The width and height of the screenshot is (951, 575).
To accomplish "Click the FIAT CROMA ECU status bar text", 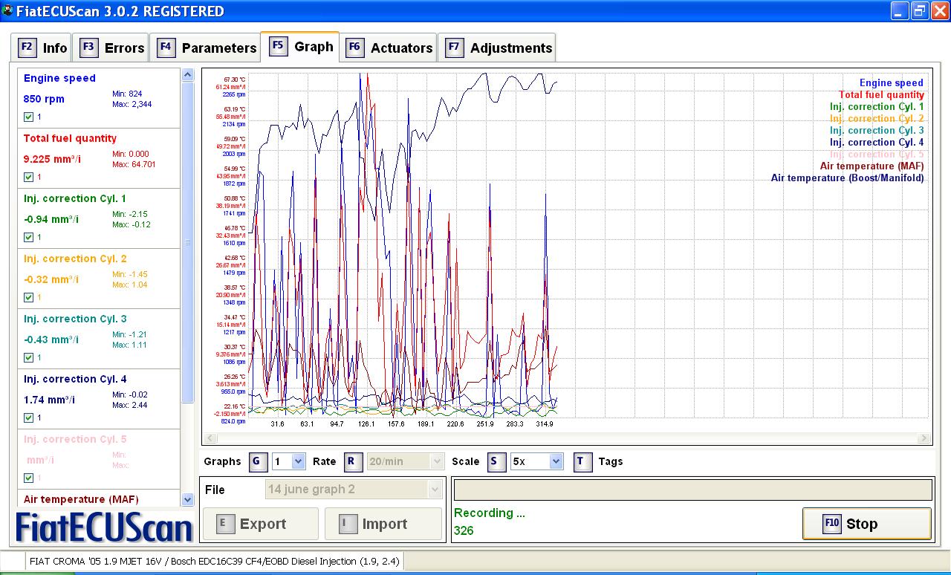I will pos(214,562).
